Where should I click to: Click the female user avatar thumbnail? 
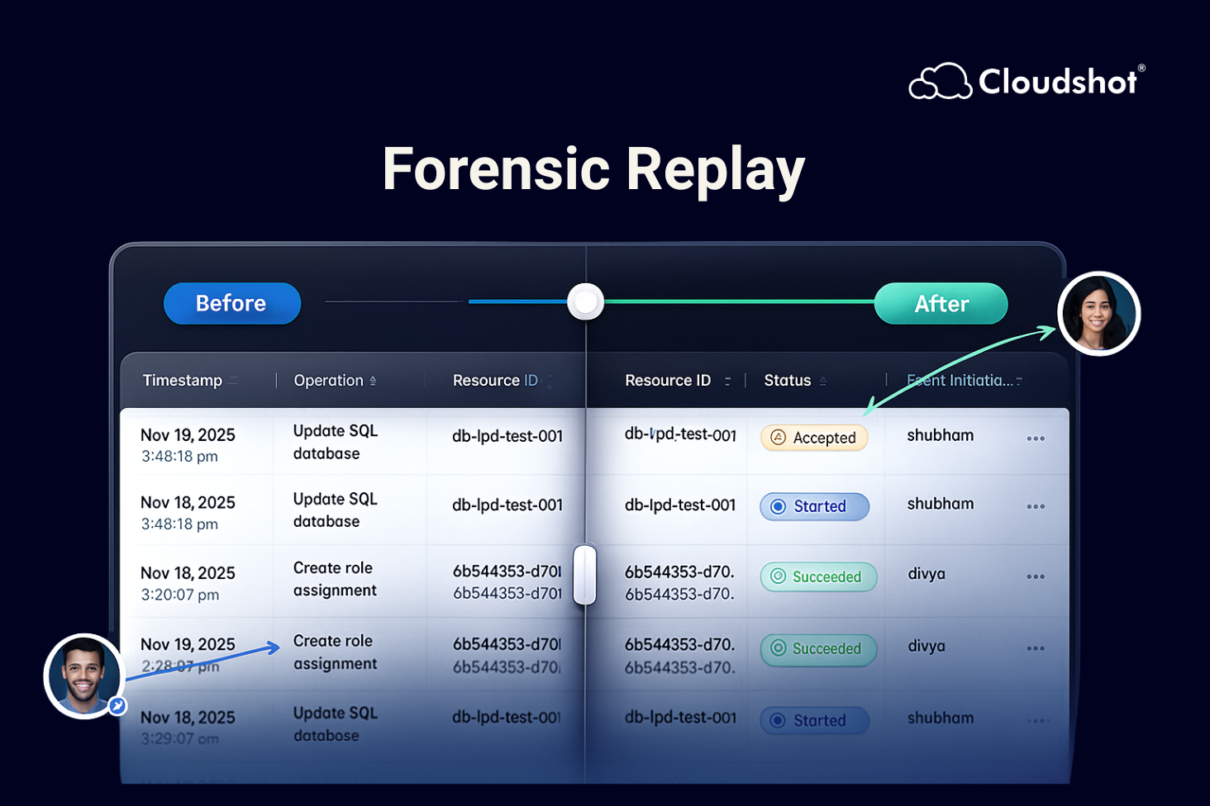(x=1098, y=314)
